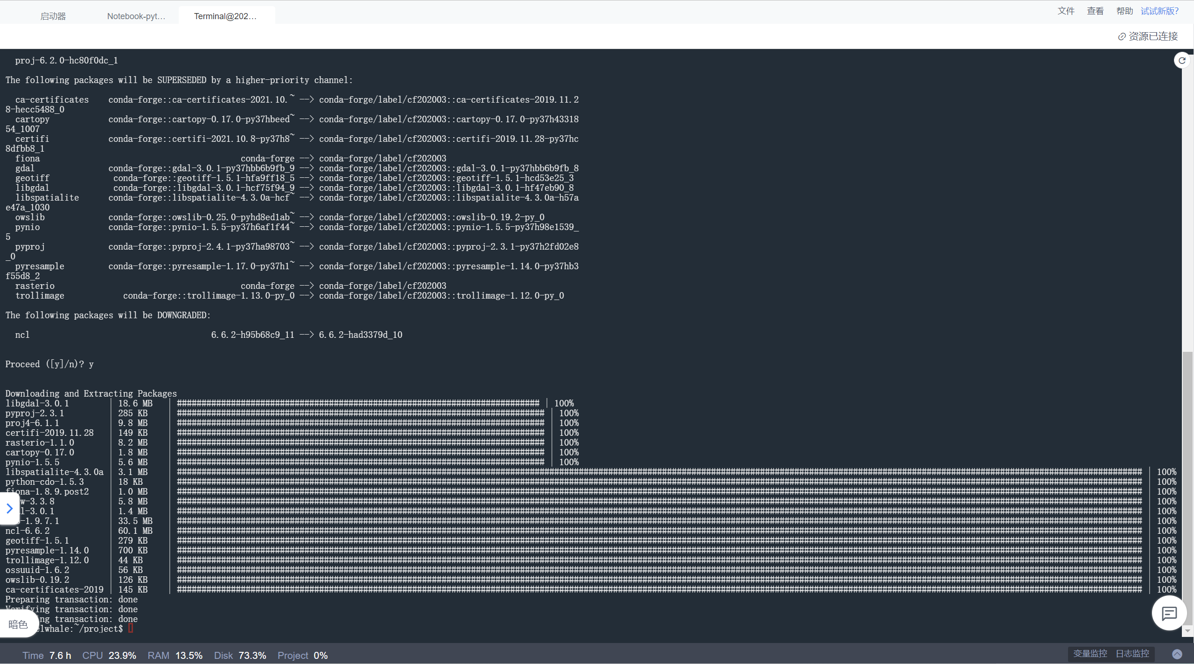1194x664 pixels.
Task: Open the 日志监控 panel
Action: (x=1132, y=654)
